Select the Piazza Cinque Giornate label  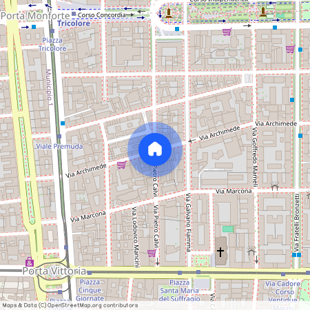90,290
